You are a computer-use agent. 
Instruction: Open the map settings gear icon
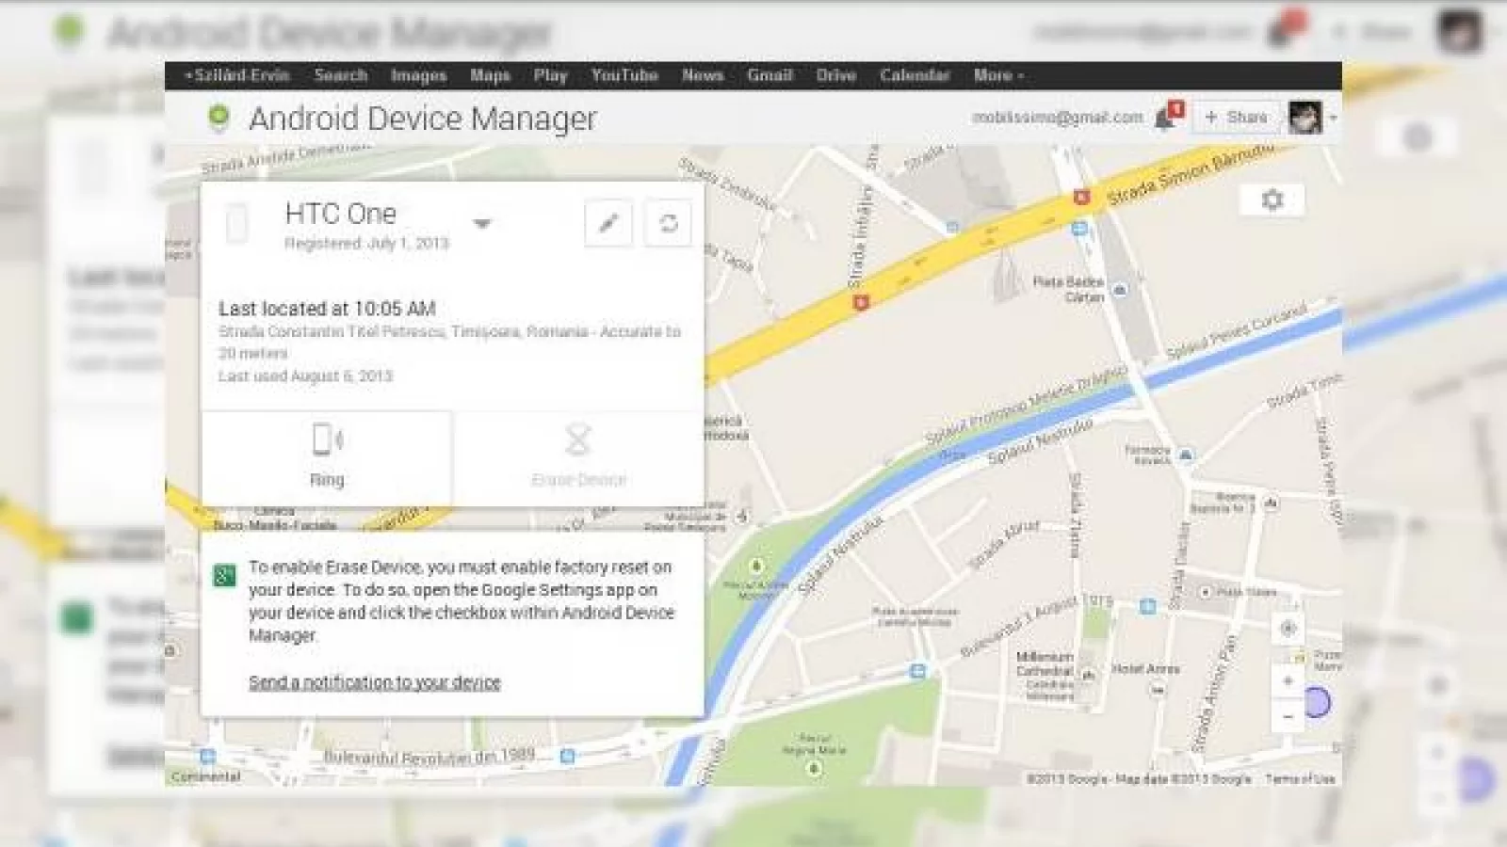coord(1272,200)
